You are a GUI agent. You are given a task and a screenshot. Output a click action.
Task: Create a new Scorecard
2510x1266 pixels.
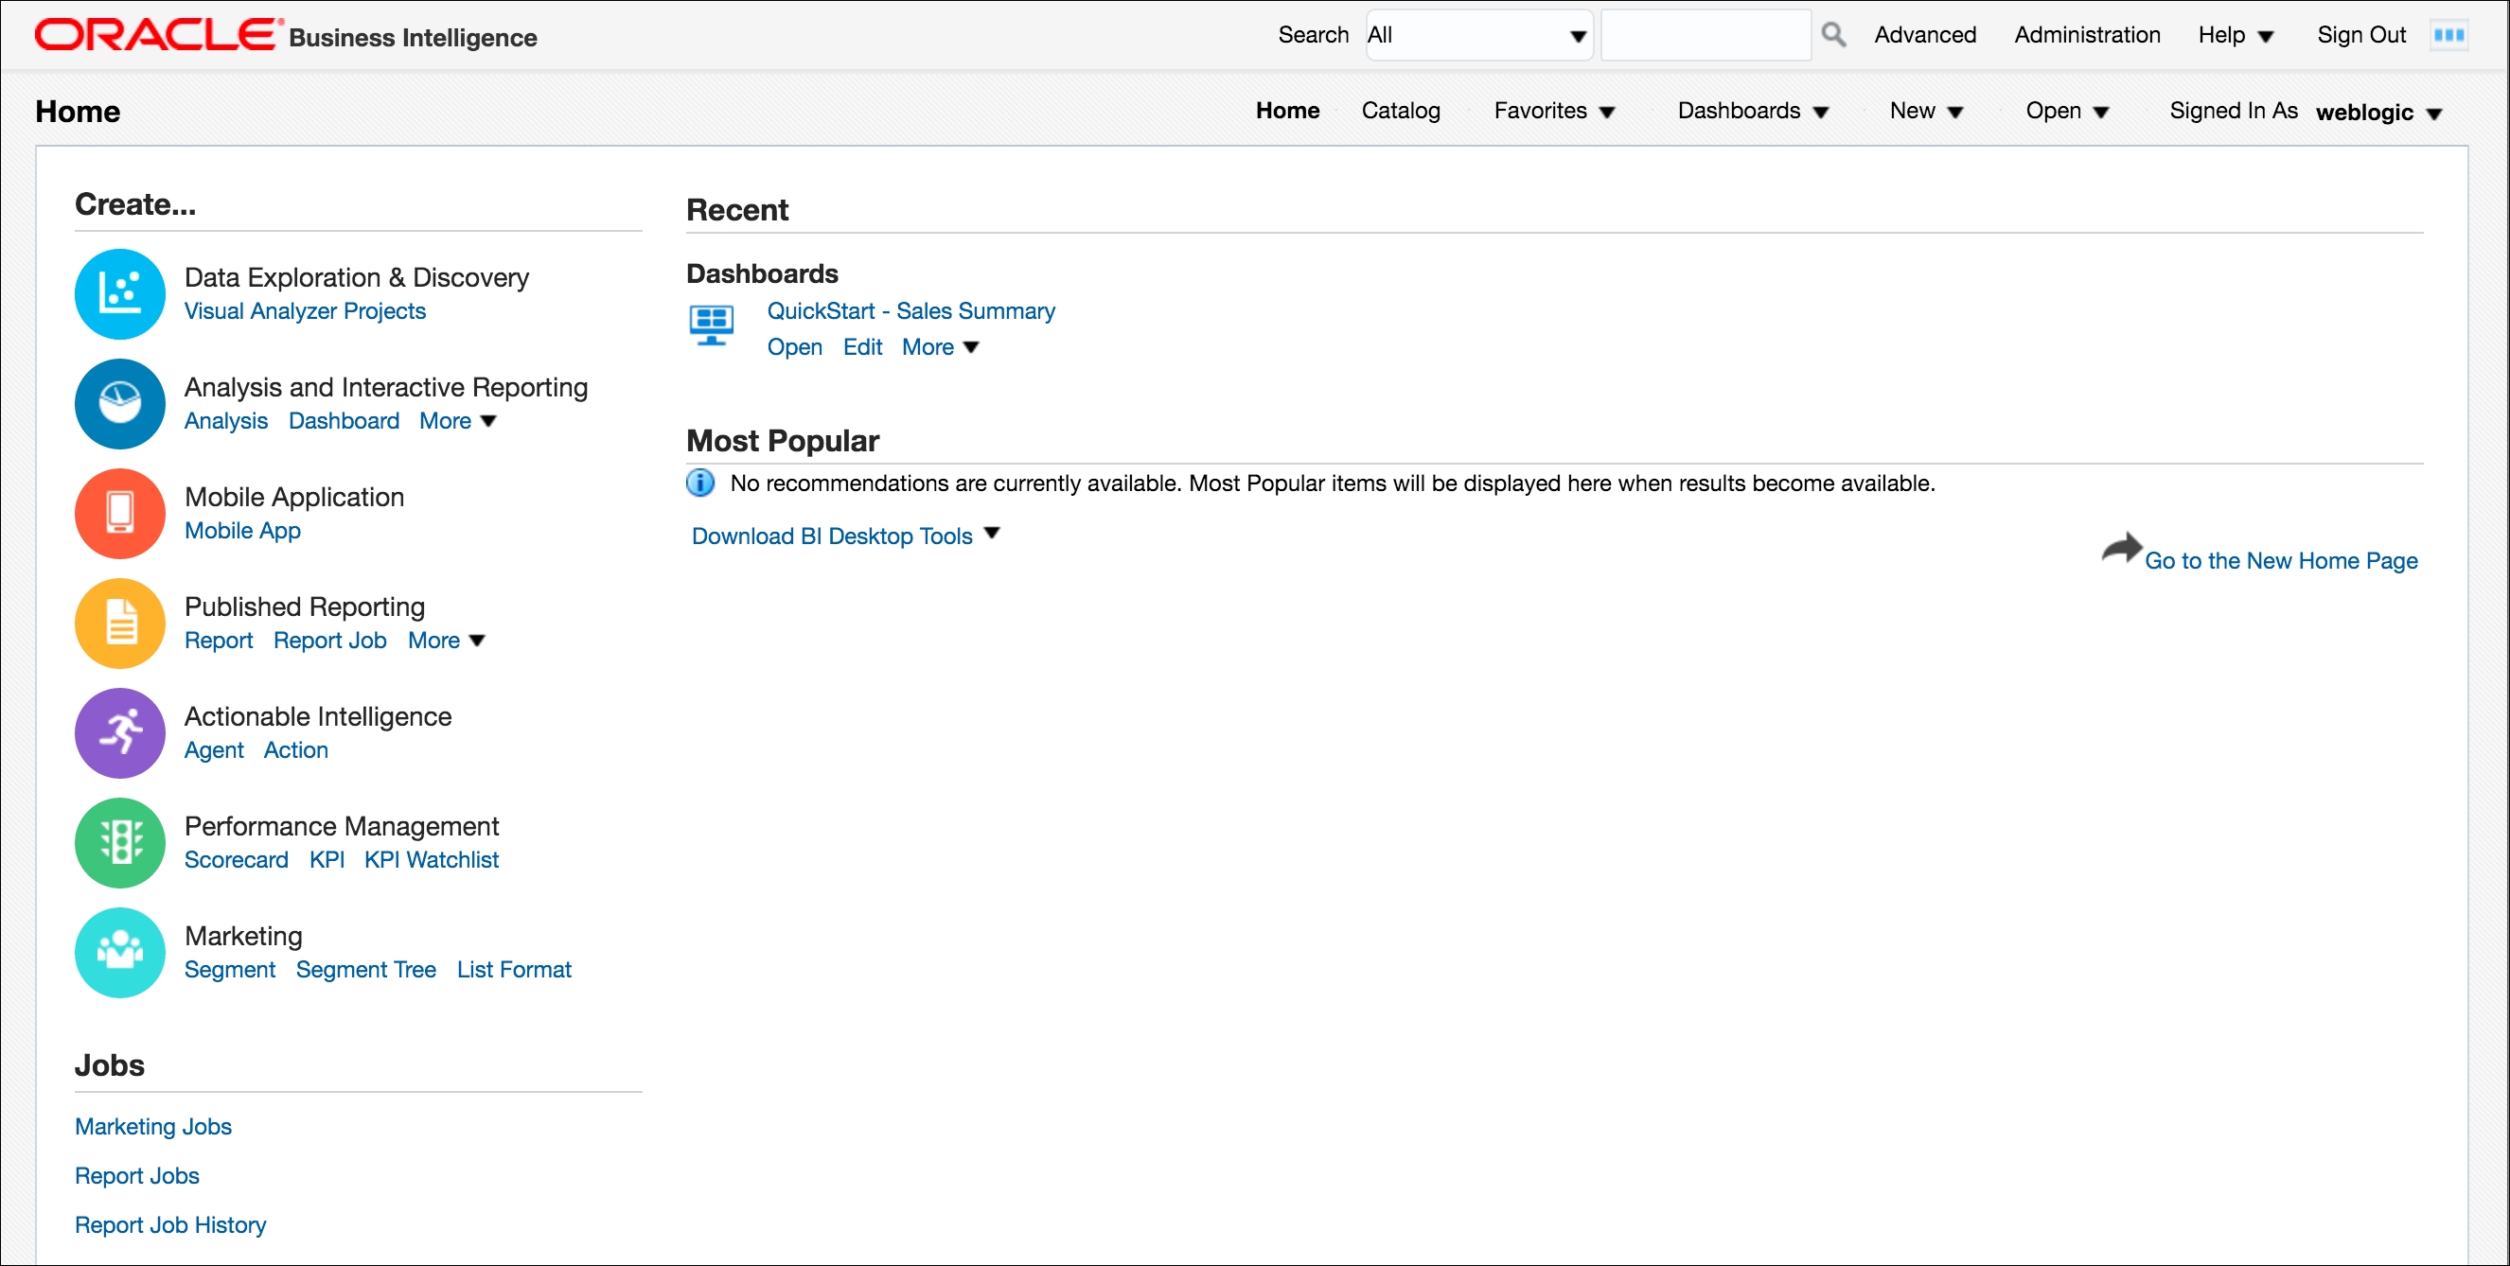coord(236,860)
